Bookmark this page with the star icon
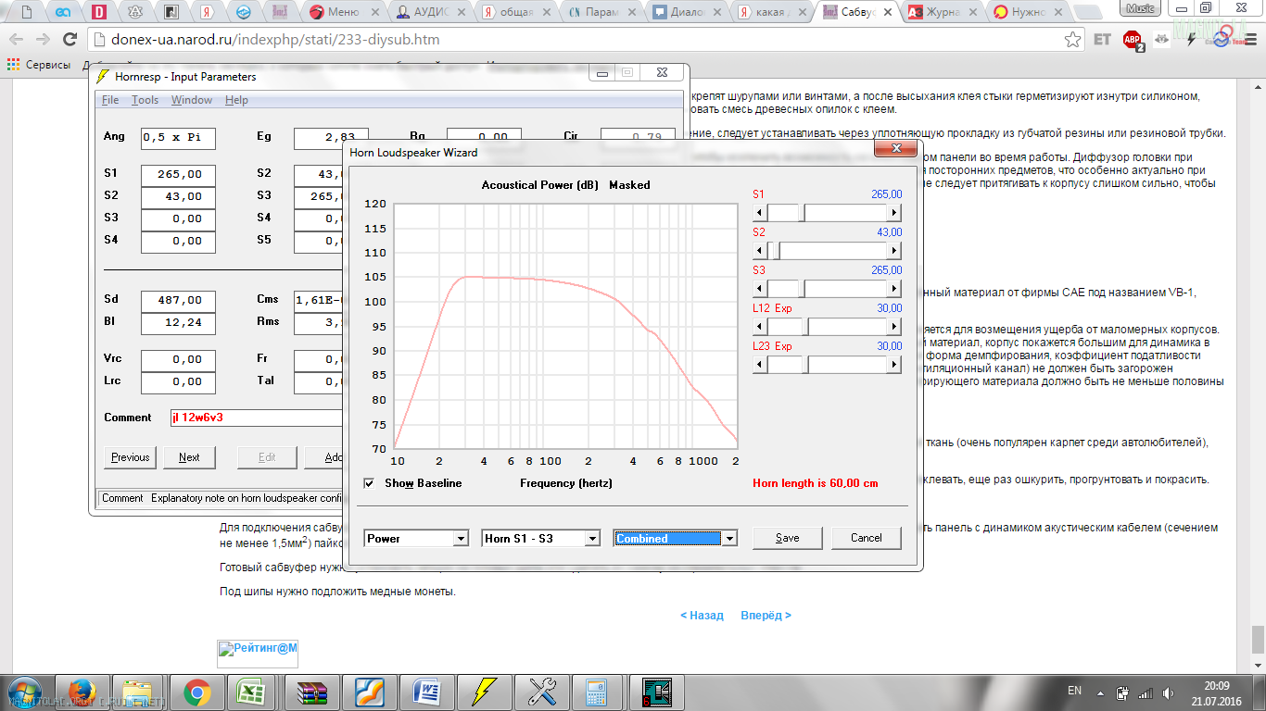Screen dimensions: 1266x711 (1072, 40)
